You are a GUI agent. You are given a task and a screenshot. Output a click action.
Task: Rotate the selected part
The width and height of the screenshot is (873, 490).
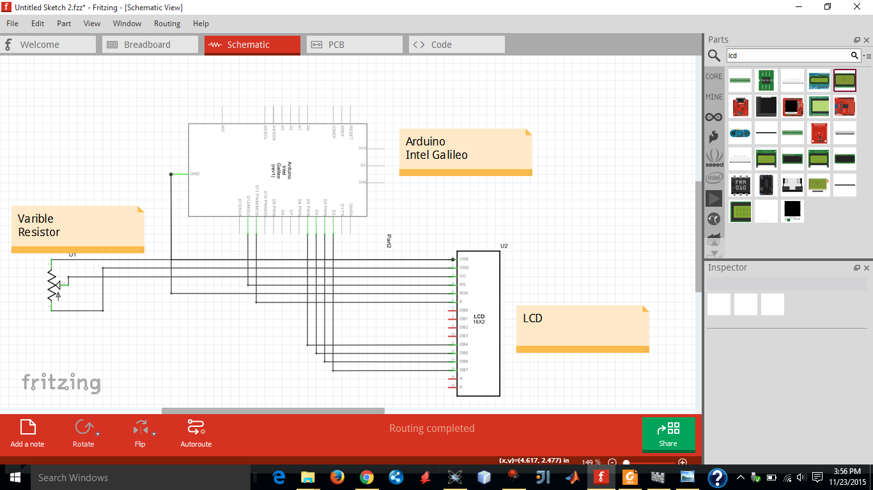(83, 433)
